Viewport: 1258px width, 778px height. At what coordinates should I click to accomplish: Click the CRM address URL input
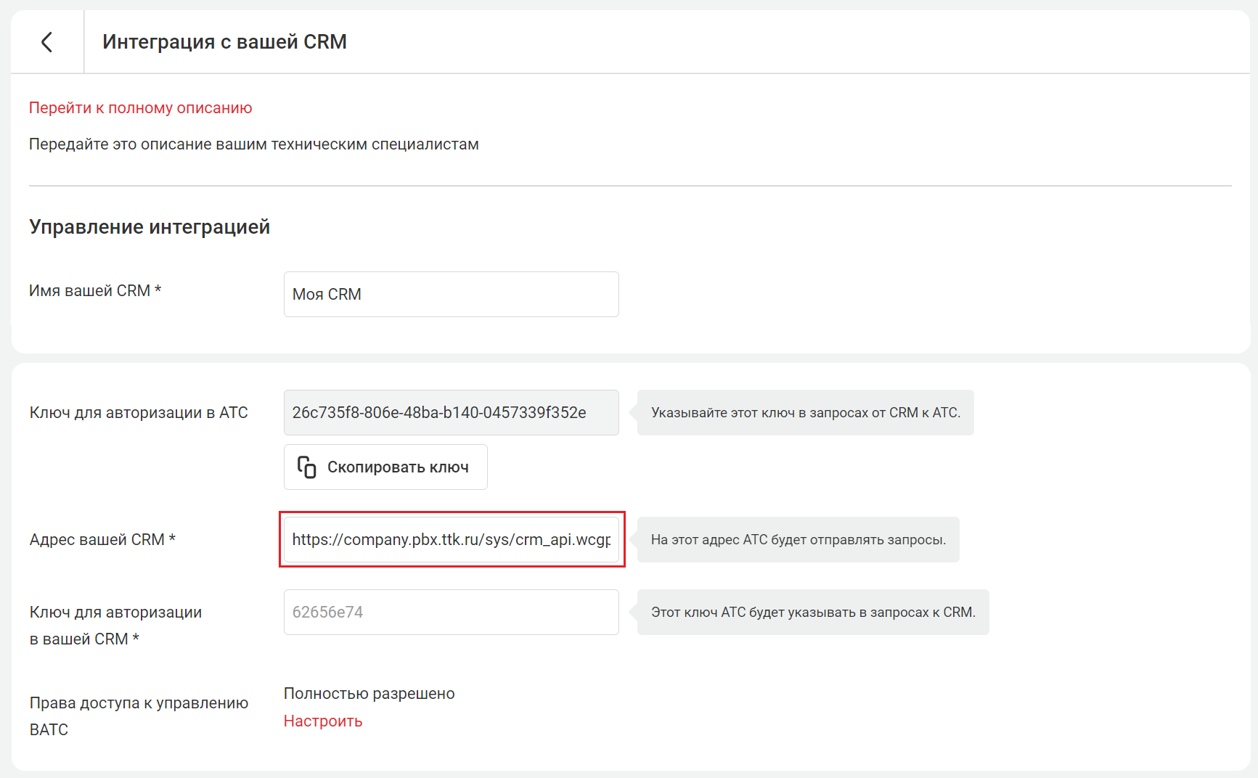(x=451, y=540)
